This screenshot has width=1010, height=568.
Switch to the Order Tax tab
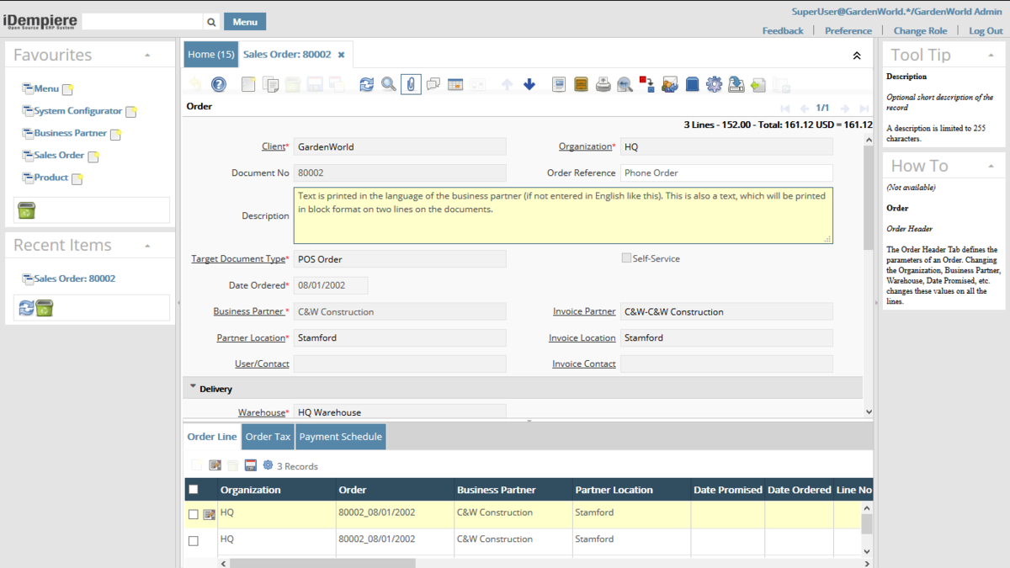268,437
